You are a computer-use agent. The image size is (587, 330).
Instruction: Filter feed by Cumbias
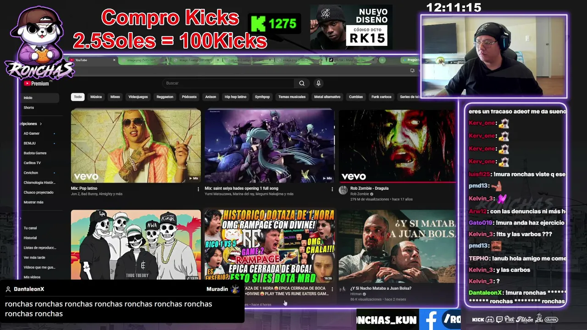(356, 97)
